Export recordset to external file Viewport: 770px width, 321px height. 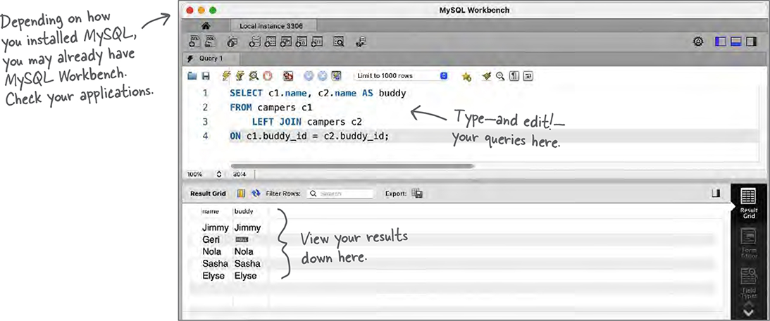[417, 194]
